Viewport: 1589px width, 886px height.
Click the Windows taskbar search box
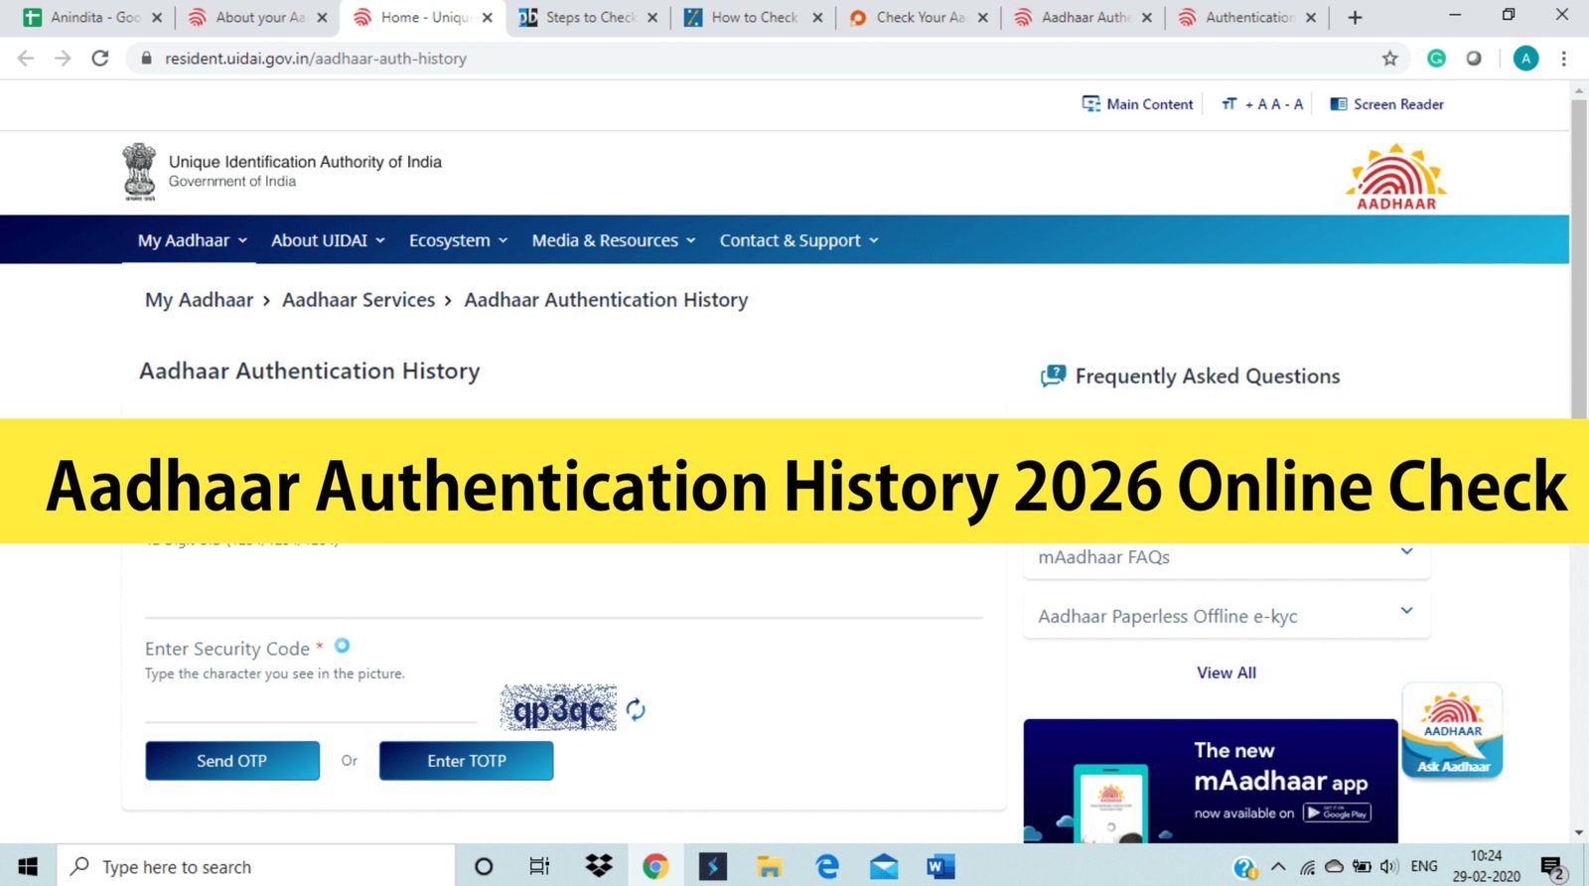point(256,866)
